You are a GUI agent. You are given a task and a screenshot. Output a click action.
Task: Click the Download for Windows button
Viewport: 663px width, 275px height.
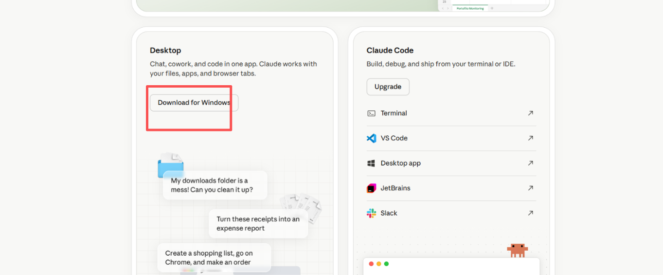click(x=194, y=103)
